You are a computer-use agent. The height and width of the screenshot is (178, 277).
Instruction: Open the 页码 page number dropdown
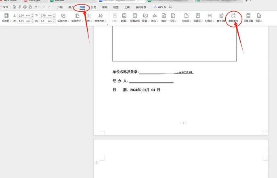click(x=259, y=18)
